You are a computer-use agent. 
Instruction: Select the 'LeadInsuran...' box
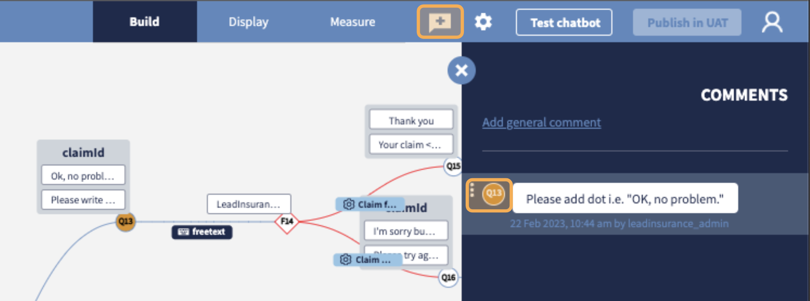[249, 204]
